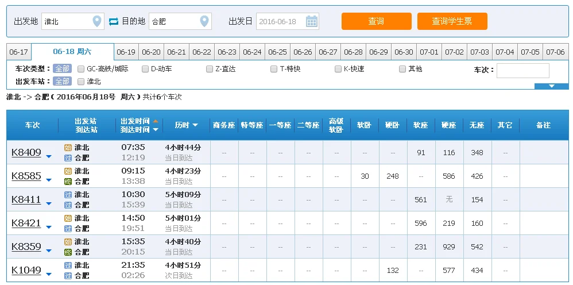Click the 始 origin icon for K8409
Screen dimensions: 573x285
68,148
